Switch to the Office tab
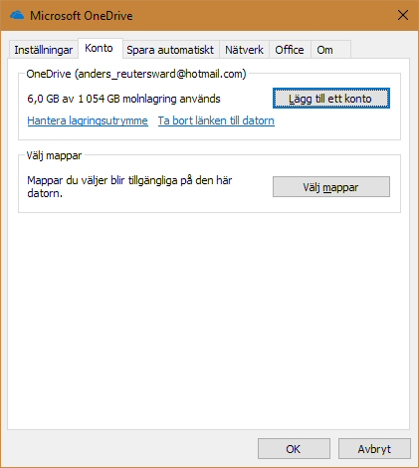 pos(290,50)
